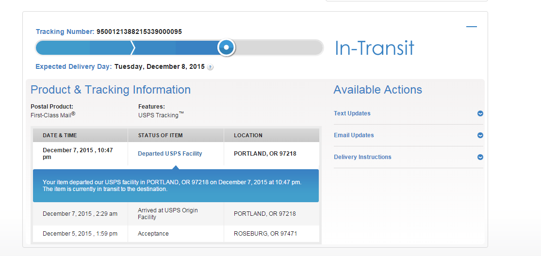Click the circular In-Transit progress marker
The width and height of the screenshot is (541, 256).
[x=226, y=48]
